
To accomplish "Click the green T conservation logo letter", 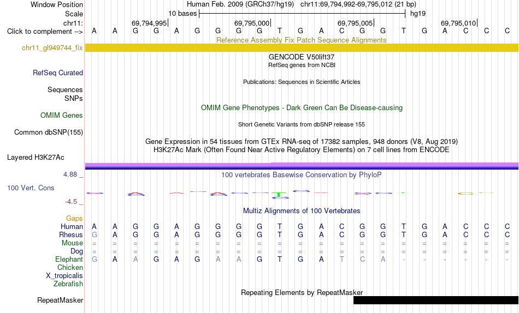I will 280,194.
